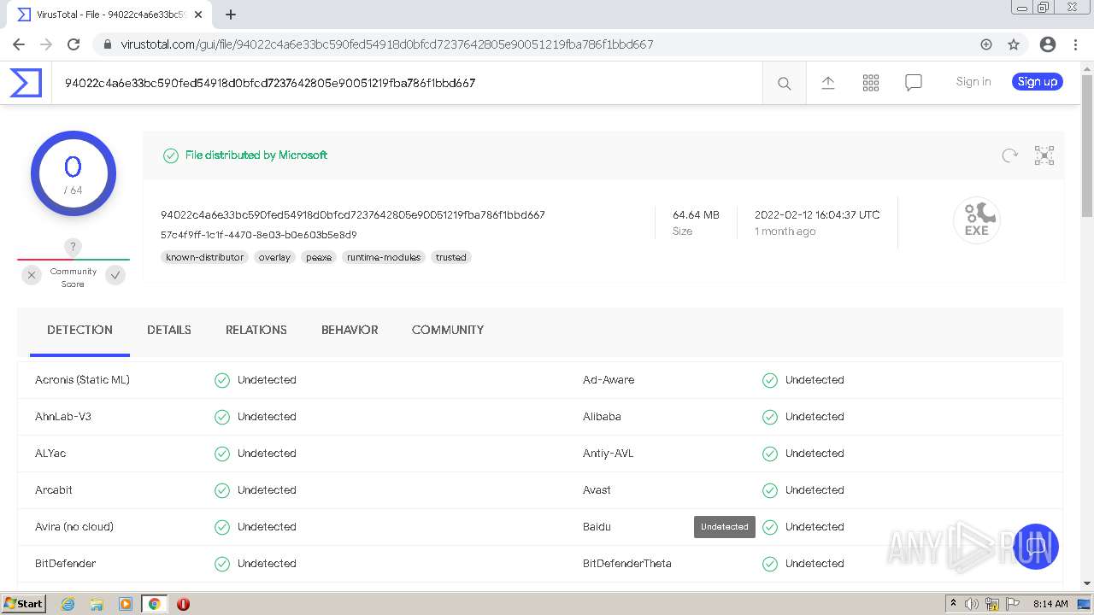Viewport: 1094px width, 615px height.
Task: Click the ALYac engine name
Action: (50, 454)
